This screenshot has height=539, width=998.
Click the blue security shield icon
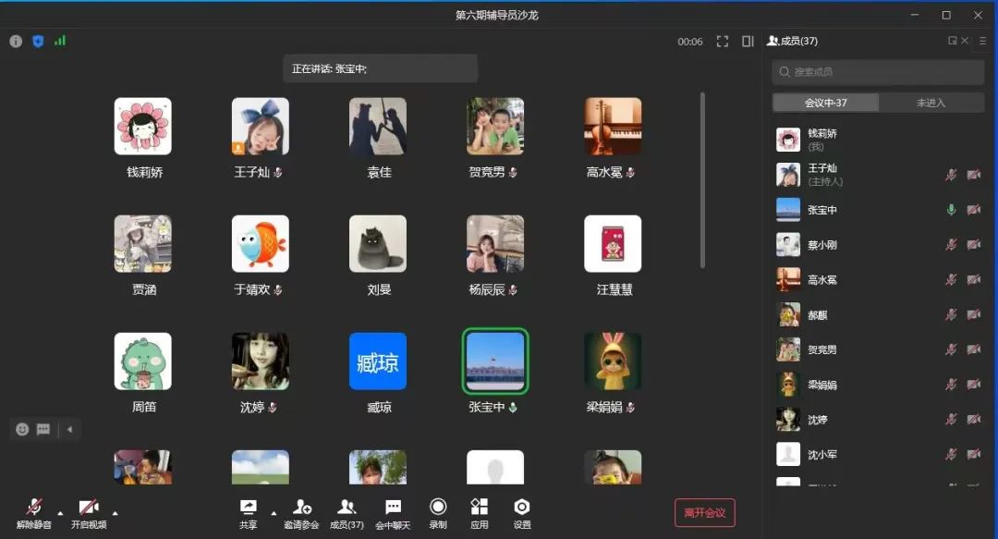pyautogui.click(x=38, y=42)
